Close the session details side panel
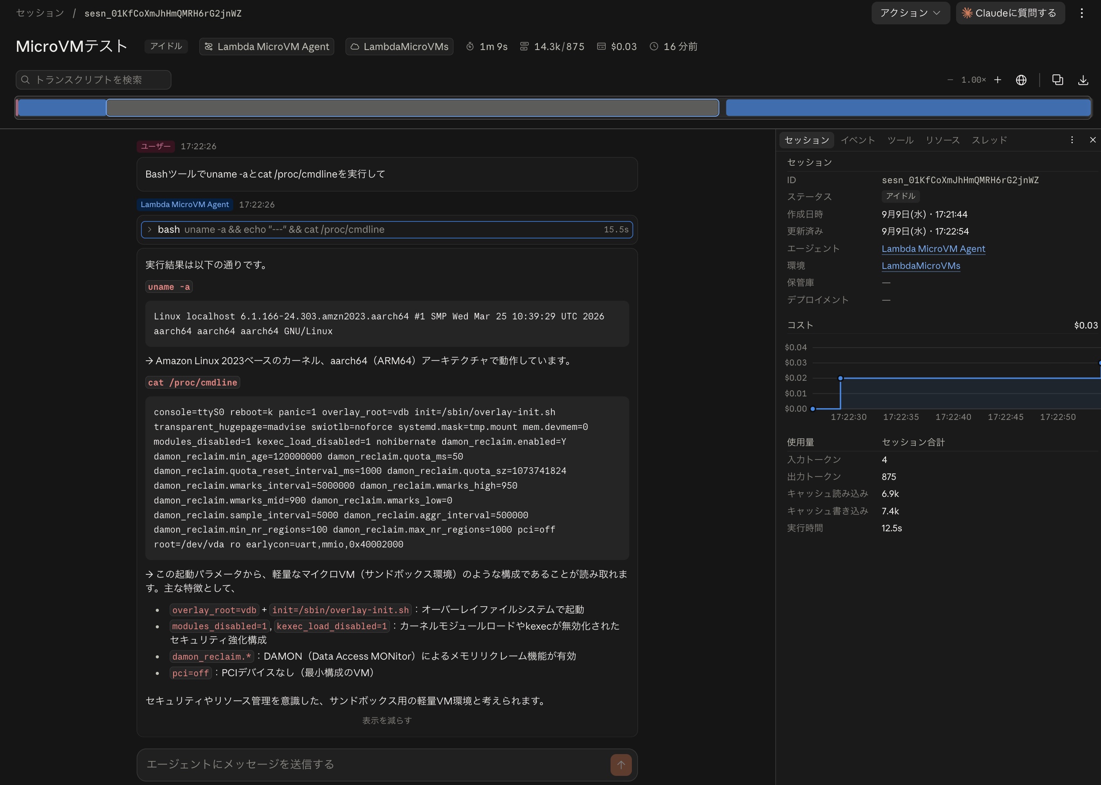 click(1093, 140)
